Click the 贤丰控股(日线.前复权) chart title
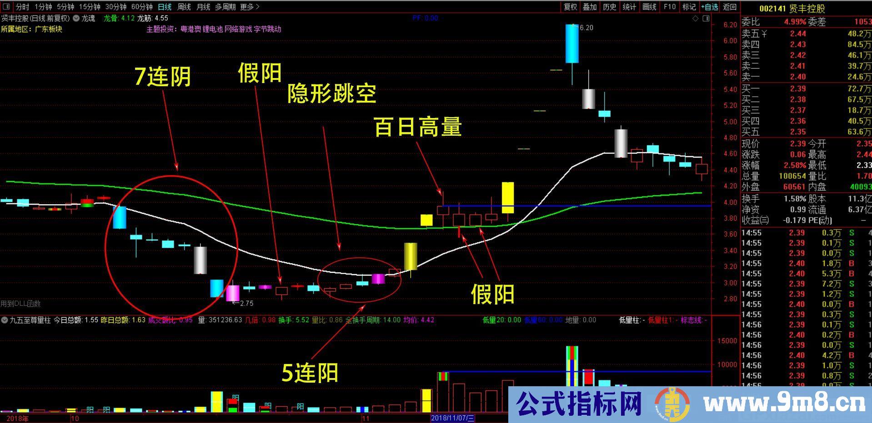 point(35,18)
